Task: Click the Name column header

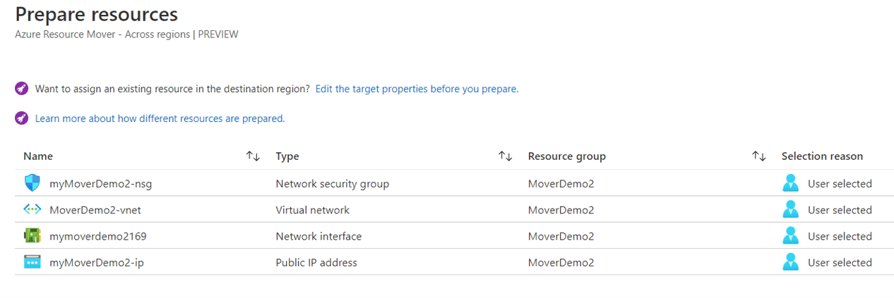Action: (x=38, y=156)
